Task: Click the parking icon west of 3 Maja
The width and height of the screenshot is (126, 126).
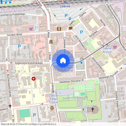Action: coord(19,46)
